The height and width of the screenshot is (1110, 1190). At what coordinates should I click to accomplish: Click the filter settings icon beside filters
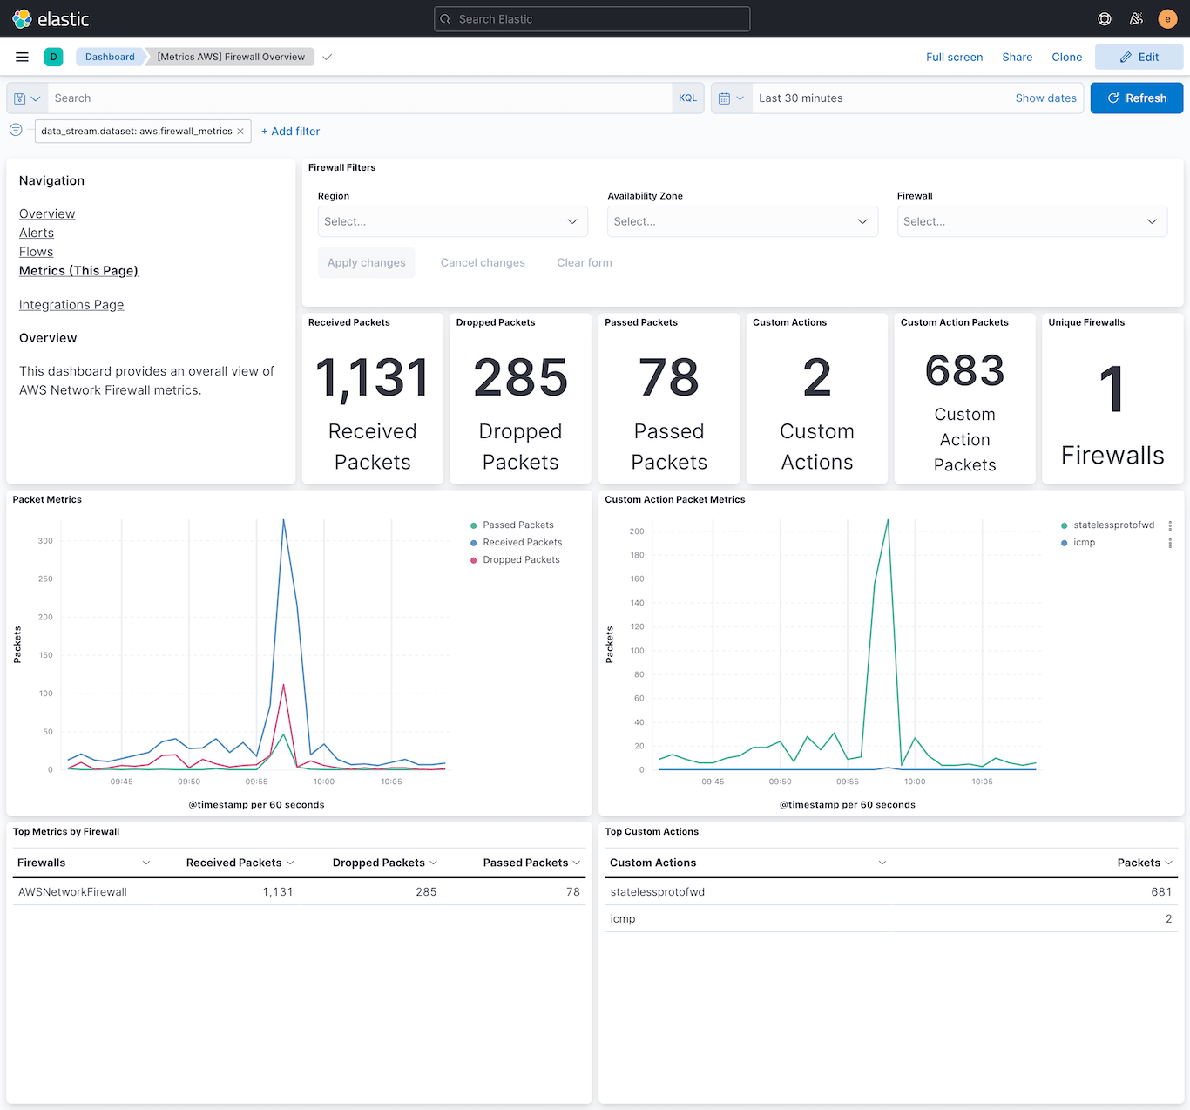pyautogui.click(x=15, y=129)
